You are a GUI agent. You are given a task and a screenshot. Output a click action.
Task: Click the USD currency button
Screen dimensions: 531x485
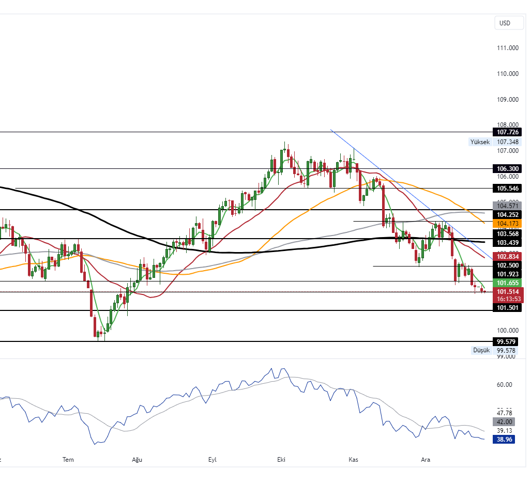[509, 23]
